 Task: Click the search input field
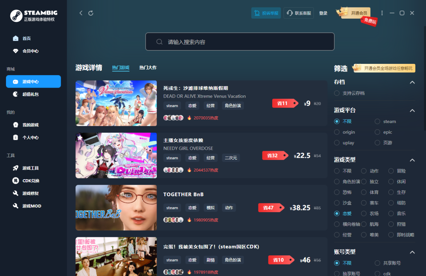point(240,42)
